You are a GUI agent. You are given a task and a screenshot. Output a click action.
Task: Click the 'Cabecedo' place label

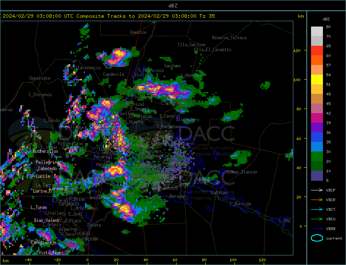click(47, 168)
